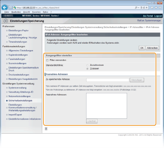The image size is (164, 148).
Task: Open Netzwerkeinstellungen in the sidebar
Action: pyautogui.click(x=19, y=96)
